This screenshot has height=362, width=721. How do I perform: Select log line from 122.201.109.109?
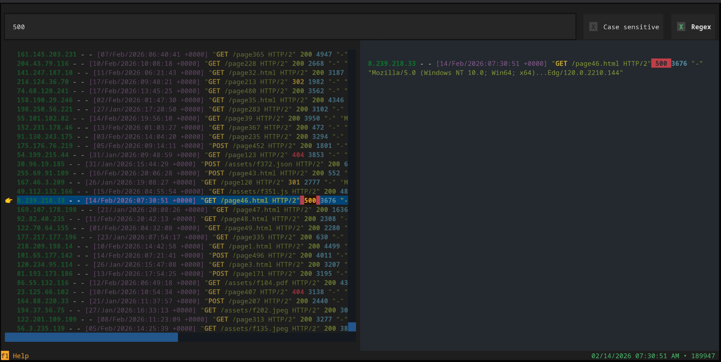182,320
